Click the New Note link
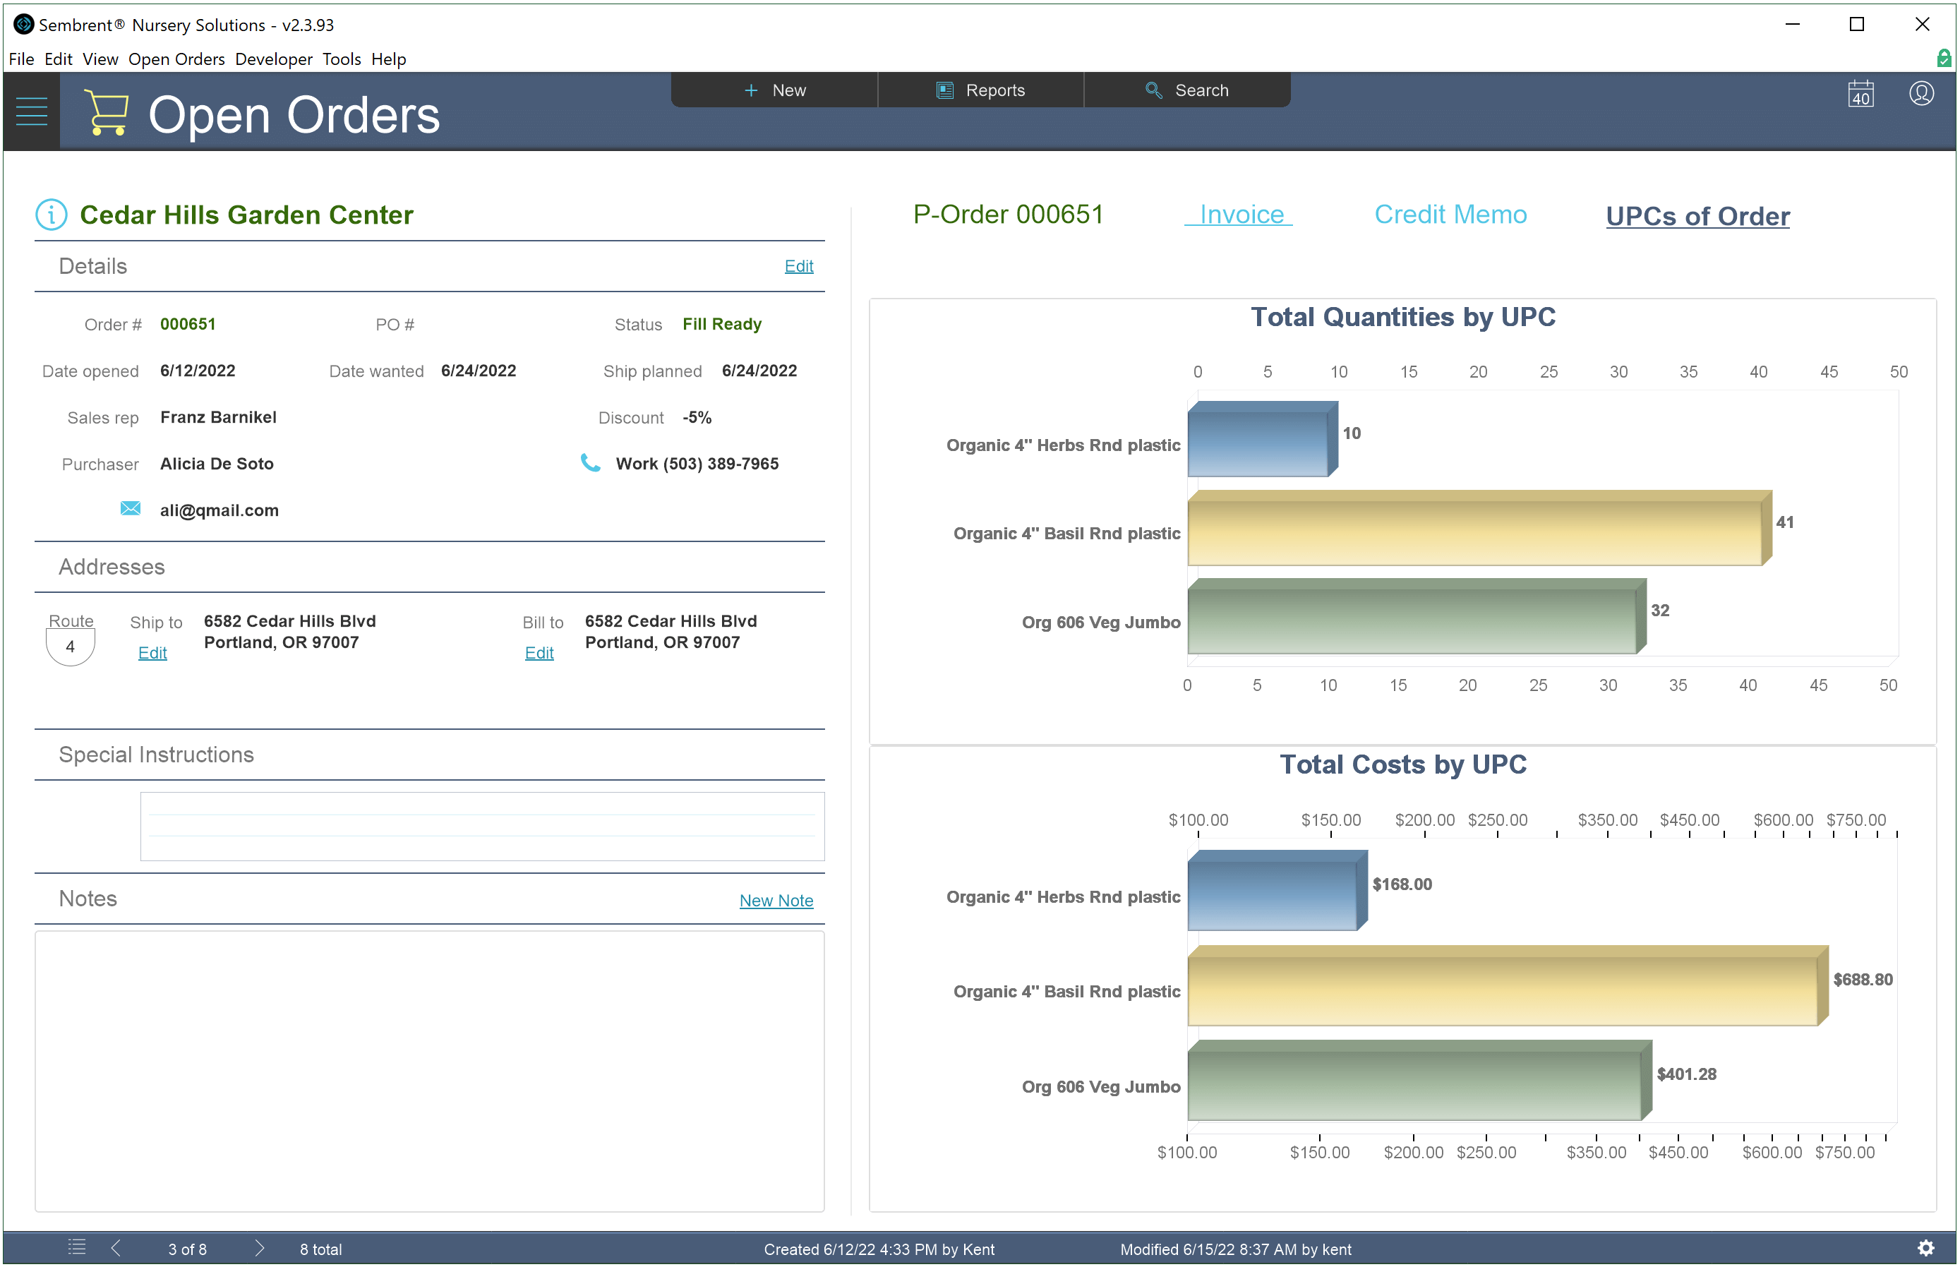 pyautogui.click(x=776, y=900)
